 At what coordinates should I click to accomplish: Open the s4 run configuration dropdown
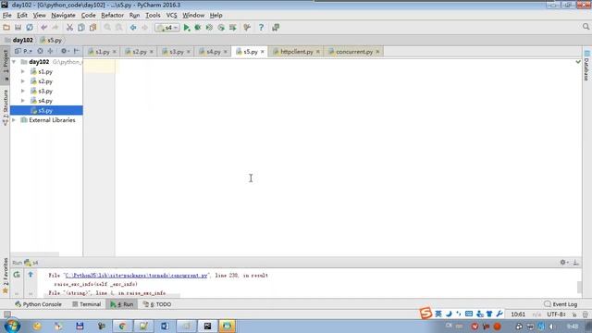tap(167, 28)
